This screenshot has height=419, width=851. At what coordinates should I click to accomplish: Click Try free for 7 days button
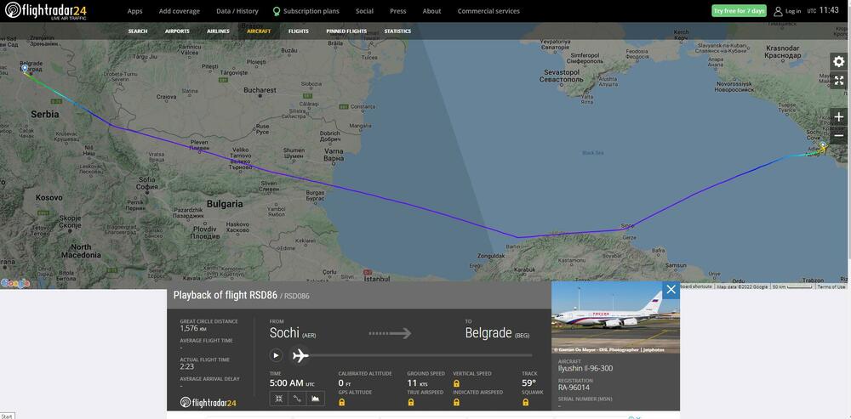pos(739,11)
